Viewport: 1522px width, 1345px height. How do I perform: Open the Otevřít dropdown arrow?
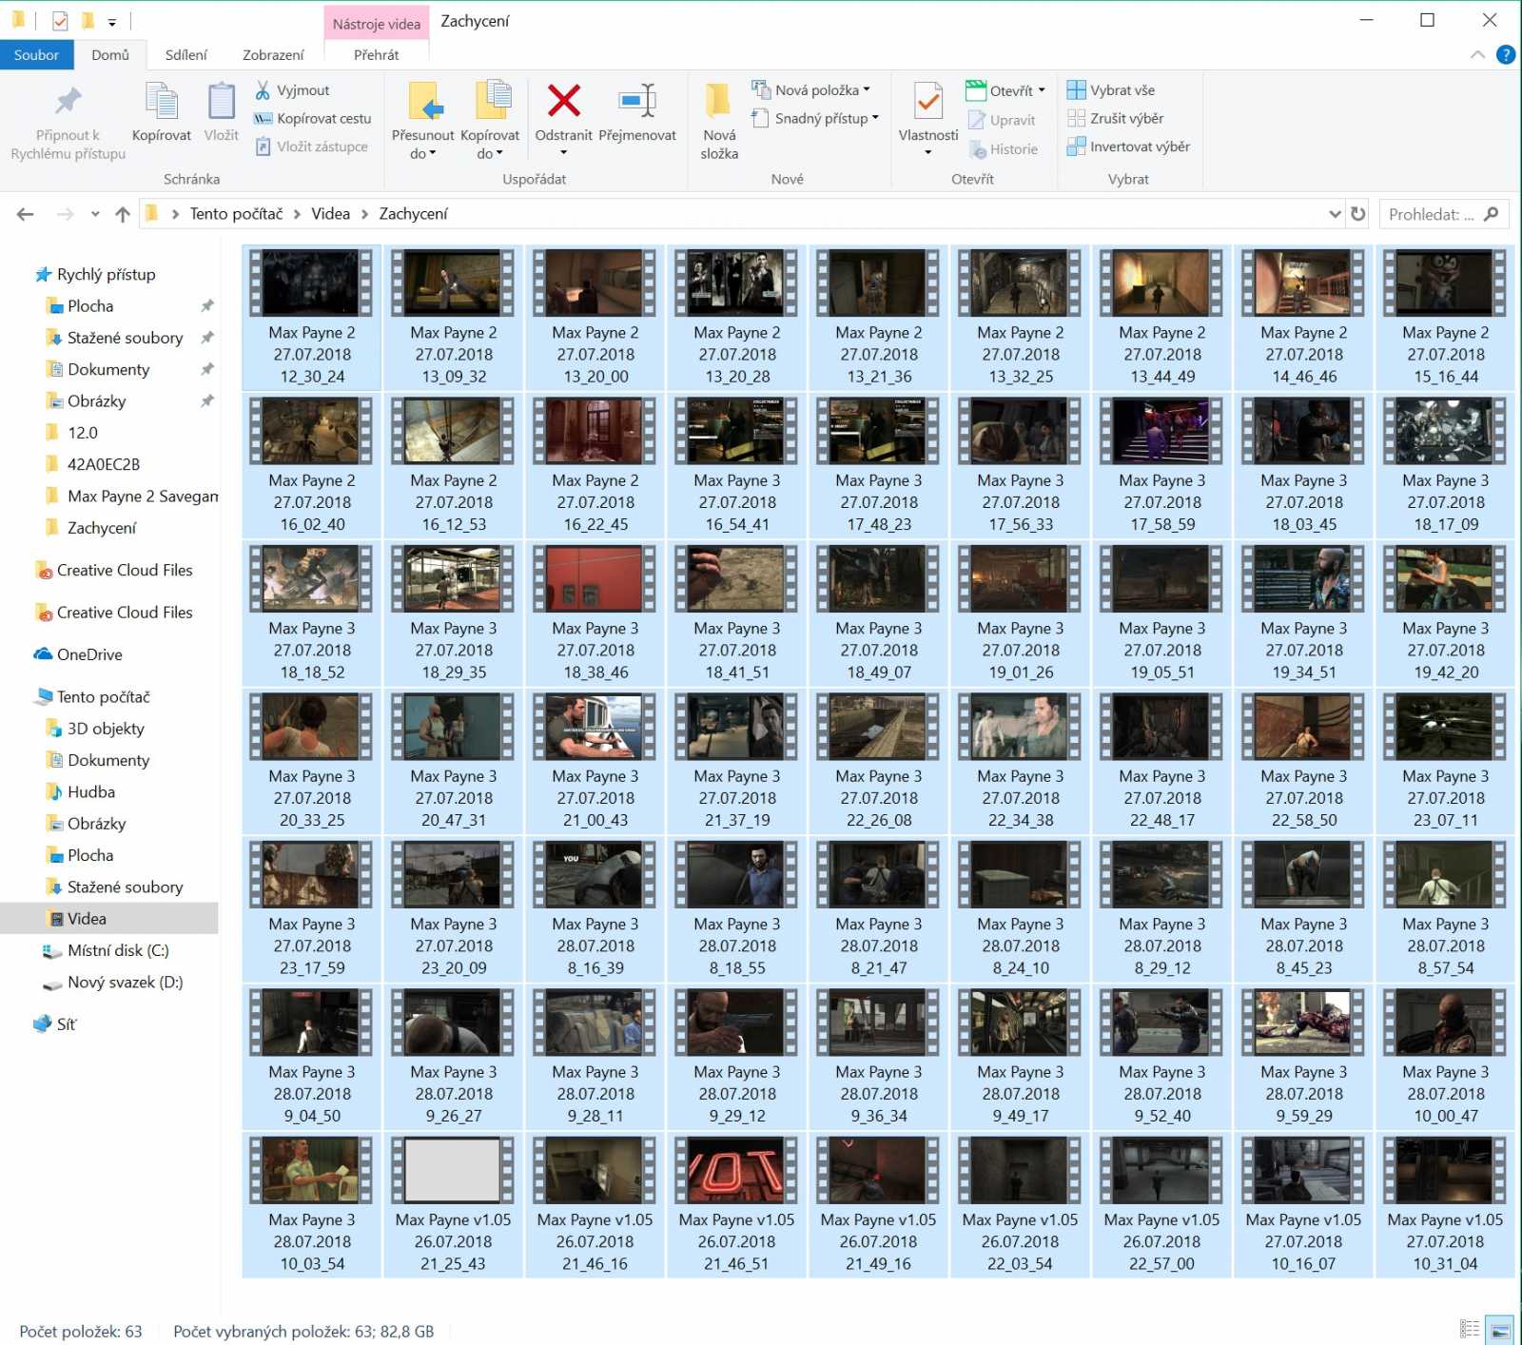click(x=1042, y=90)
